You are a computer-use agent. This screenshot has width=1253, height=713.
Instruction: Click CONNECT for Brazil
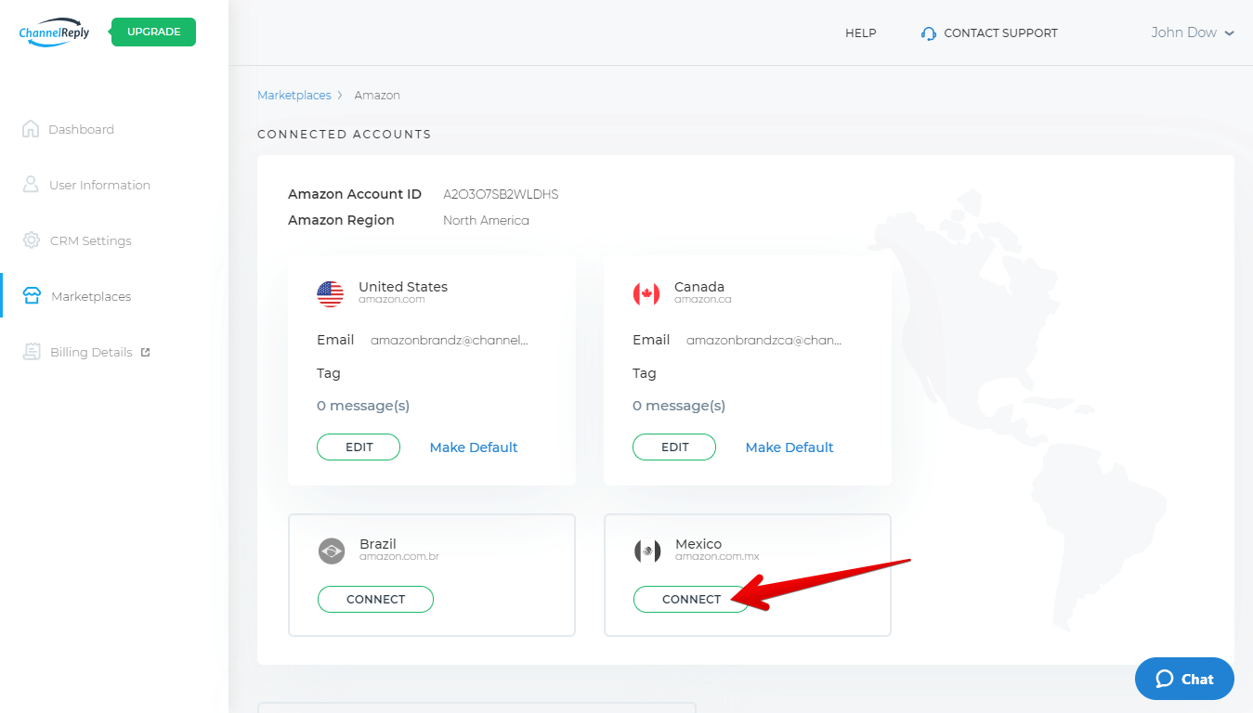[x=375, y=599]
